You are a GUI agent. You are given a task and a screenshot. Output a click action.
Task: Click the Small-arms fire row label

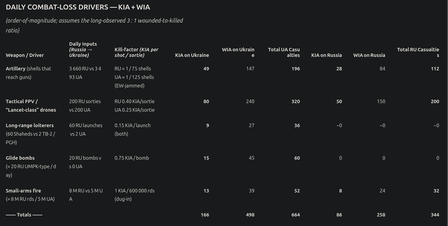(x=30, y=195)
